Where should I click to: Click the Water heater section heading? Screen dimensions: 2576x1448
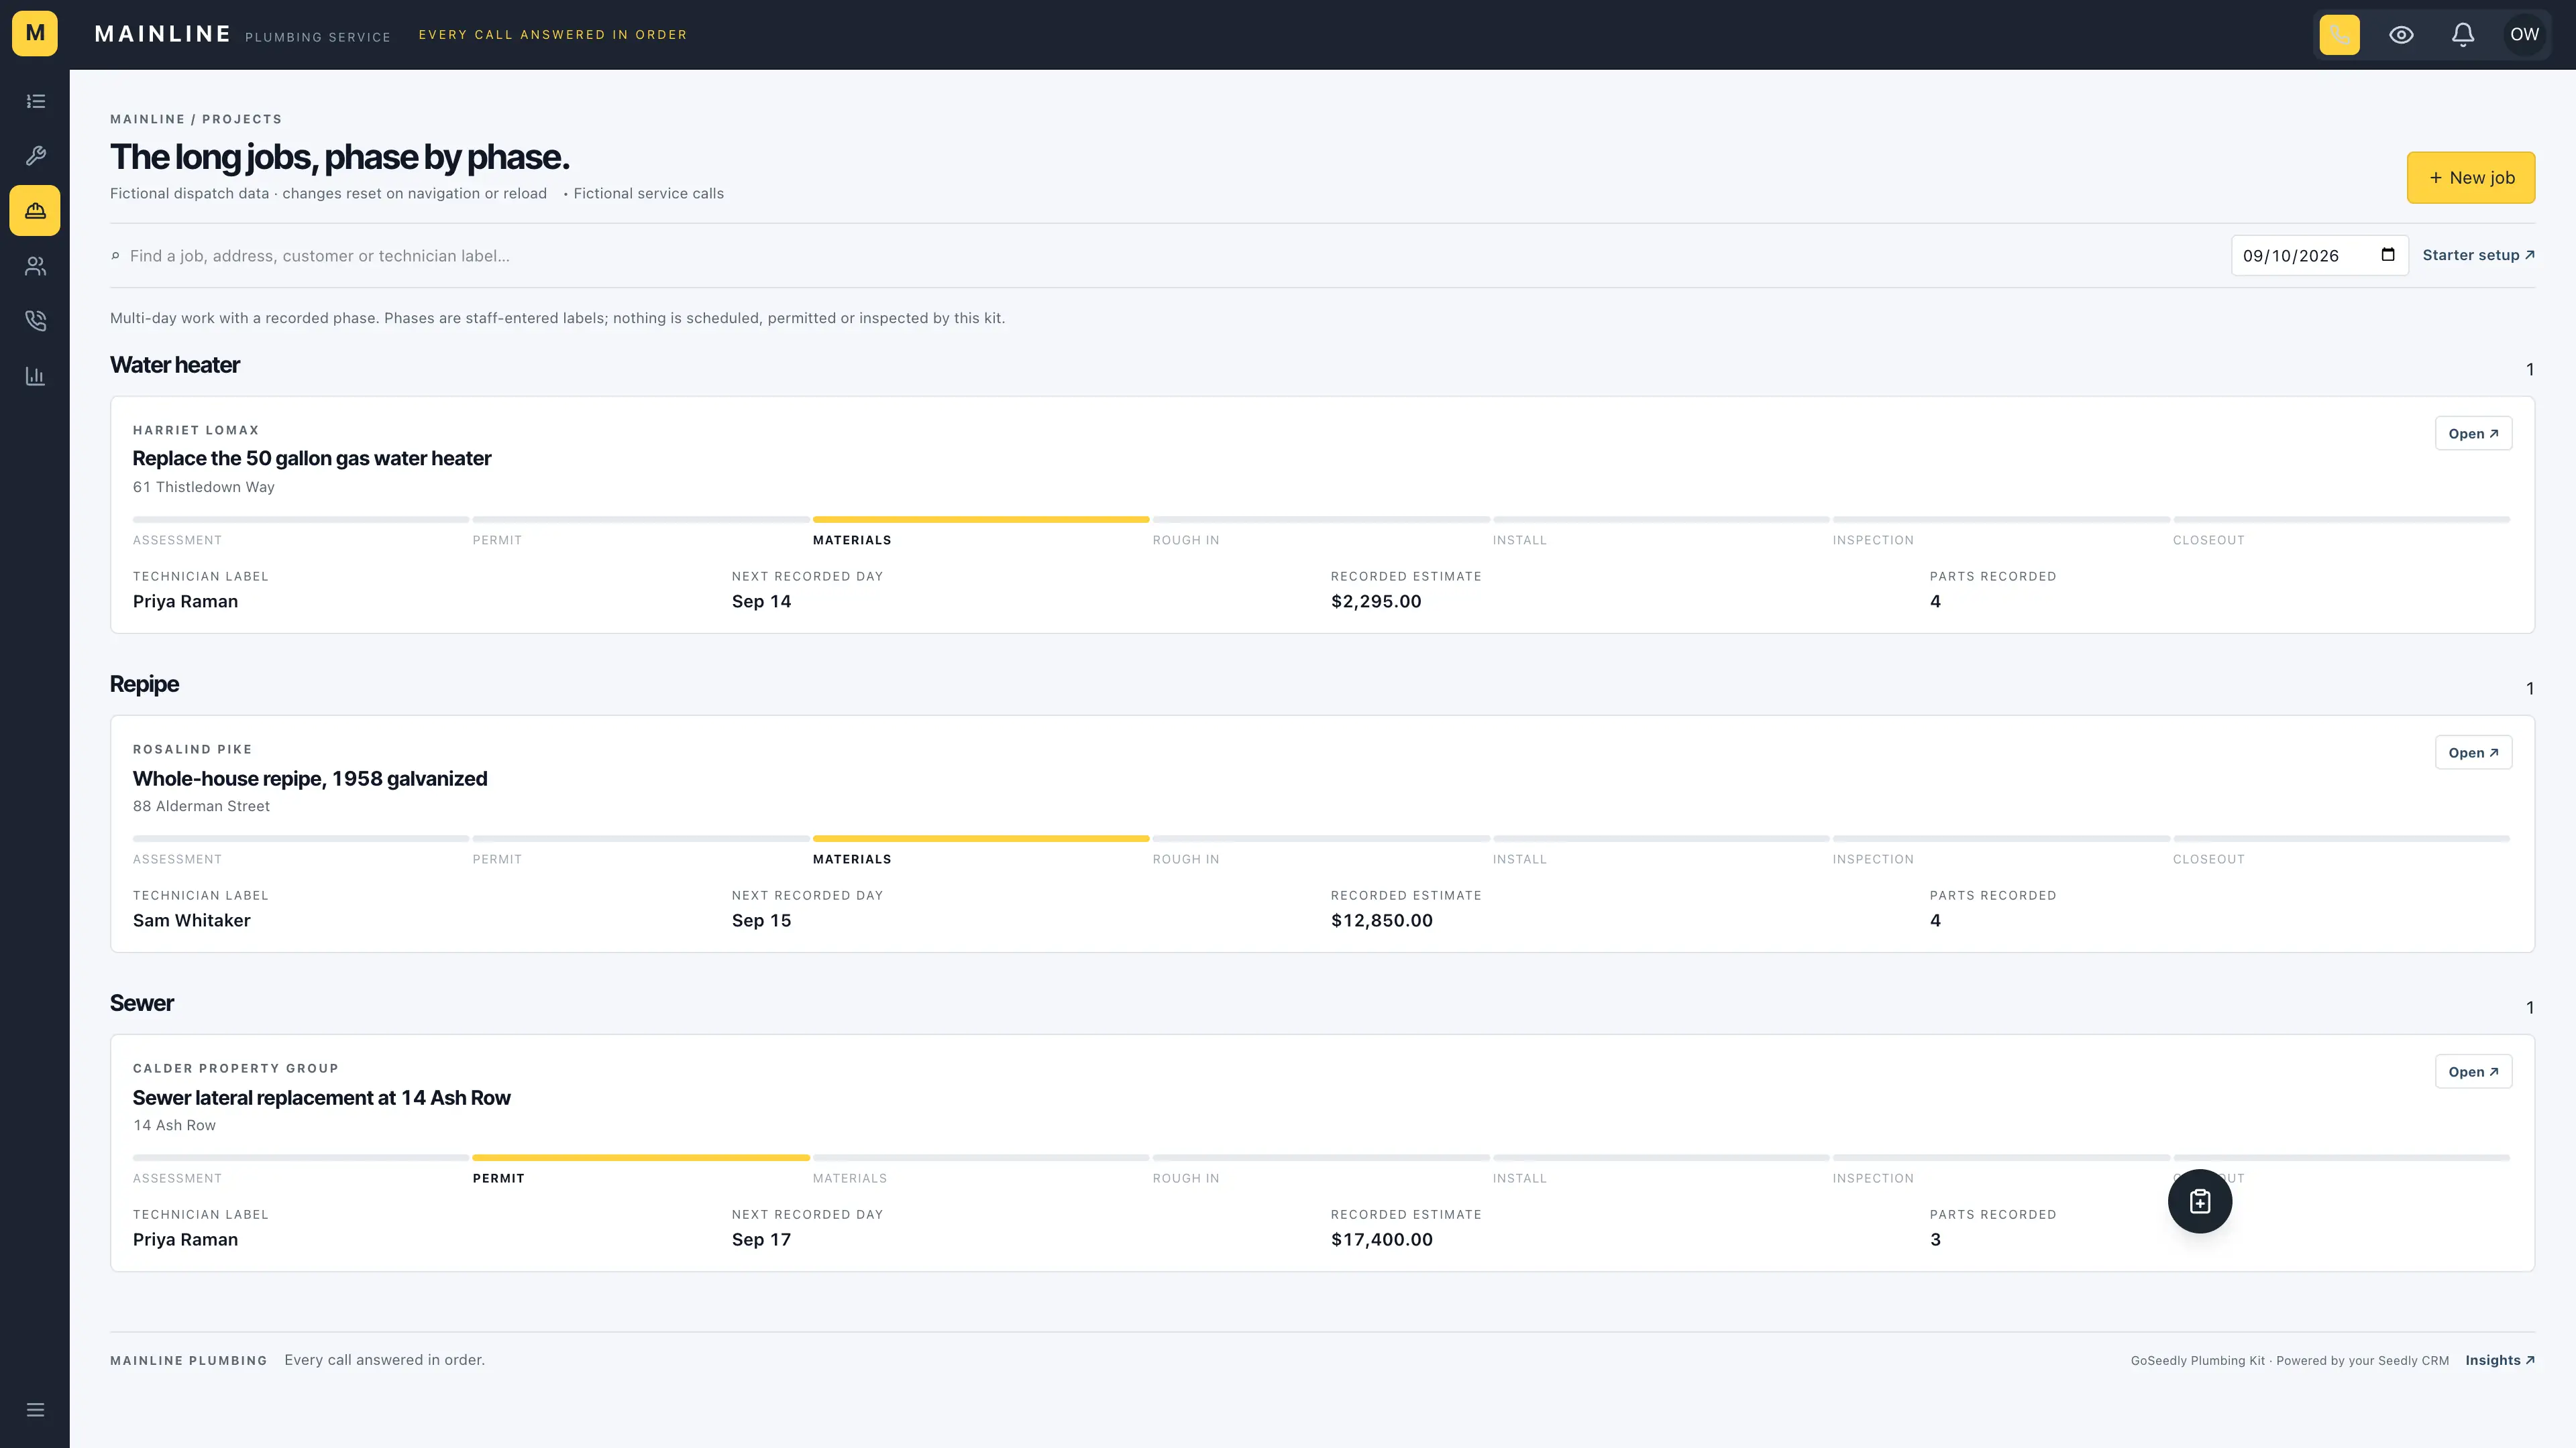click(x=175, y=365)
